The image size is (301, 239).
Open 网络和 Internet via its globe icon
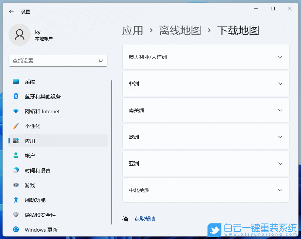[15, 111]
